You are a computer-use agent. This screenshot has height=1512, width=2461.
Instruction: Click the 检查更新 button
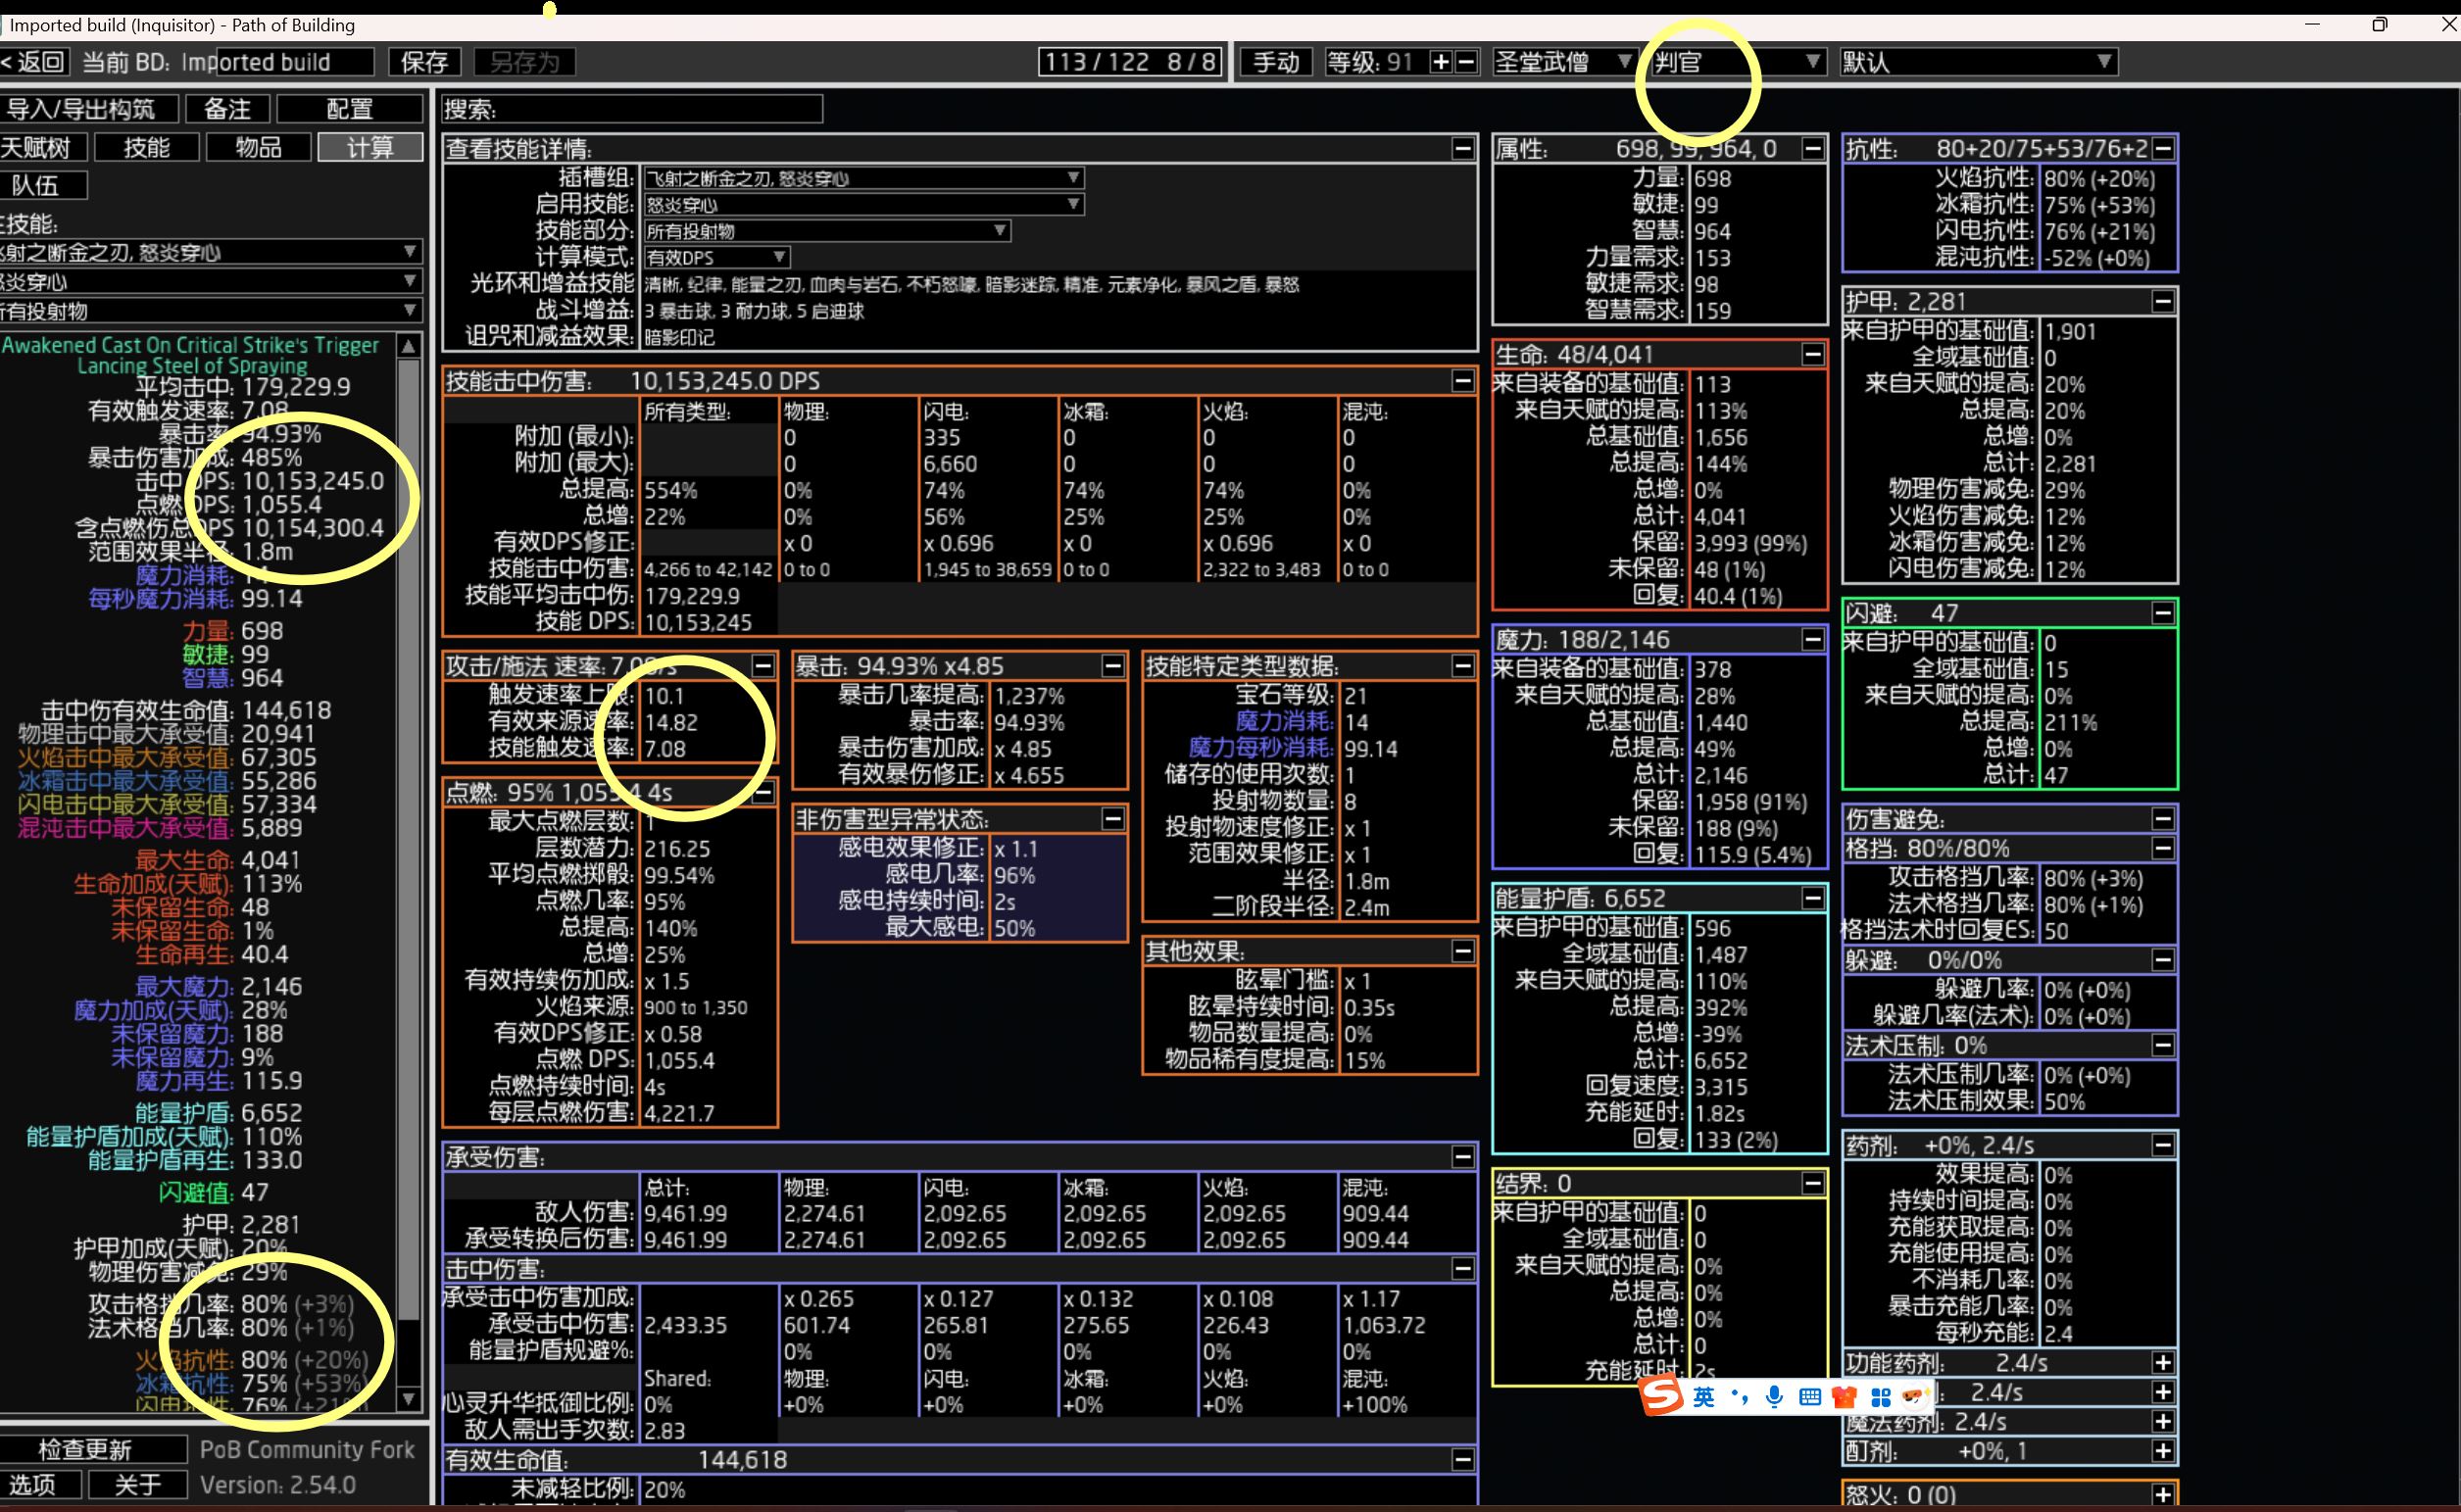pos(92,1450)
